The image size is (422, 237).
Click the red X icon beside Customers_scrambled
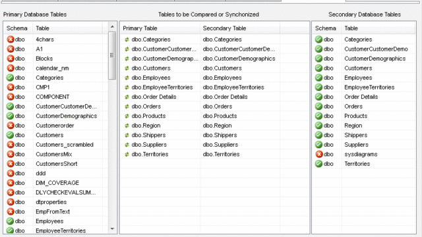(11, 145)
